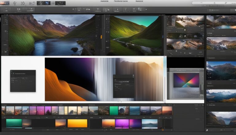Viewport: 236px width, 135px height.
Task: Select the cream thumbnail with a dark rock
Action: (x=73, y=111)
